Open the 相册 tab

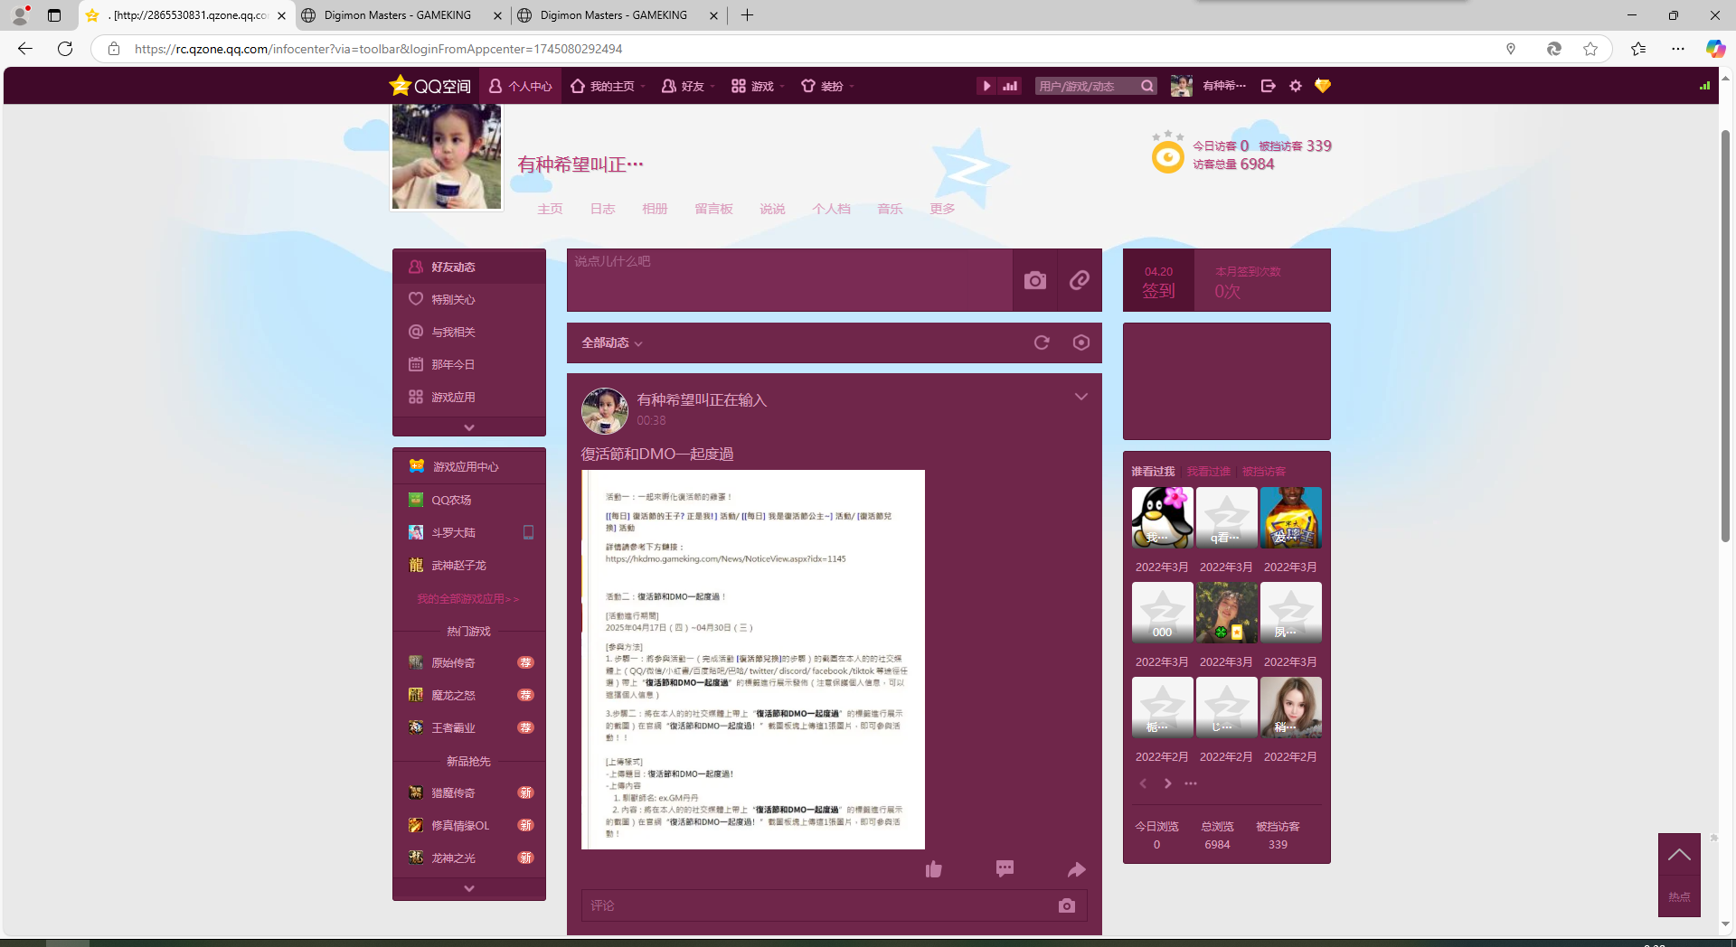coord(655,209)
